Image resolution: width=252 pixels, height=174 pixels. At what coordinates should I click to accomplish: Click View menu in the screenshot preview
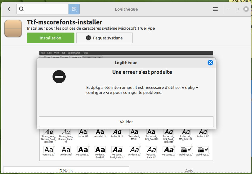tap(57, 53)
